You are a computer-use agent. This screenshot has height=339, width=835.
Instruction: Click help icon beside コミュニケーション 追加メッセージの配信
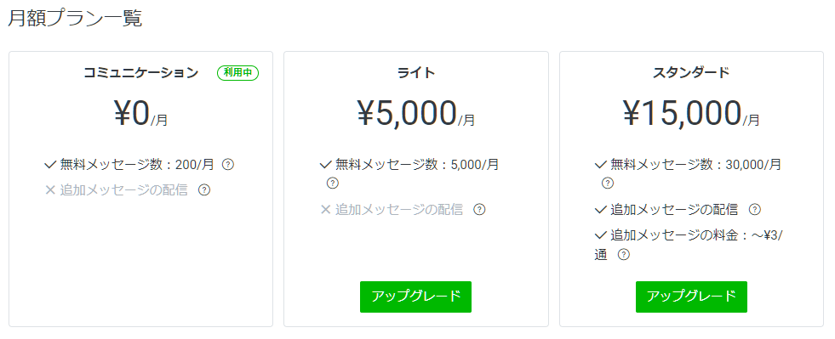[x=204, y=190]
